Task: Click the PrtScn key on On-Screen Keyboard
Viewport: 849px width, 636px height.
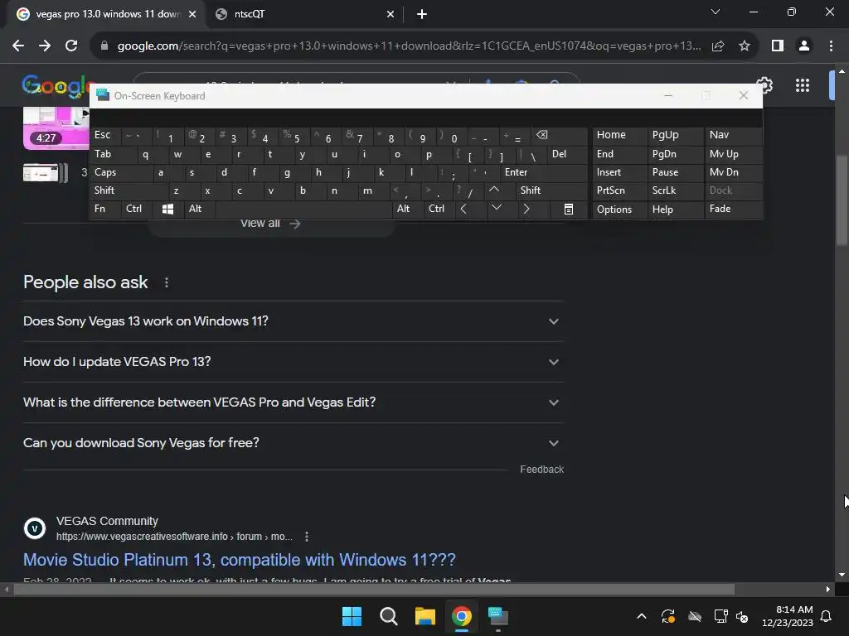Action: 619,190
